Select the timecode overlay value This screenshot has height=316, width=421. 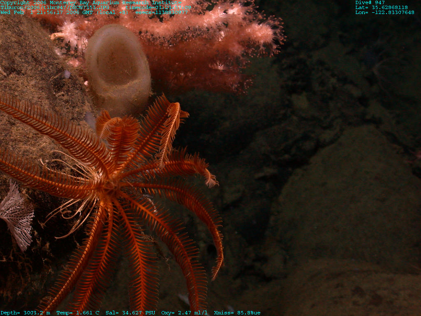pyautogui.click(x=158, y=7)
